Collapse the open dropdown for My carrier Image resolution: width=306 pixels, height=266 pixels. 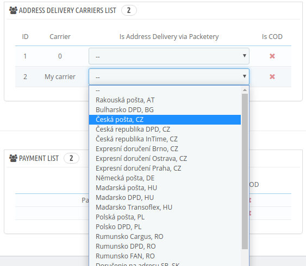169,76
